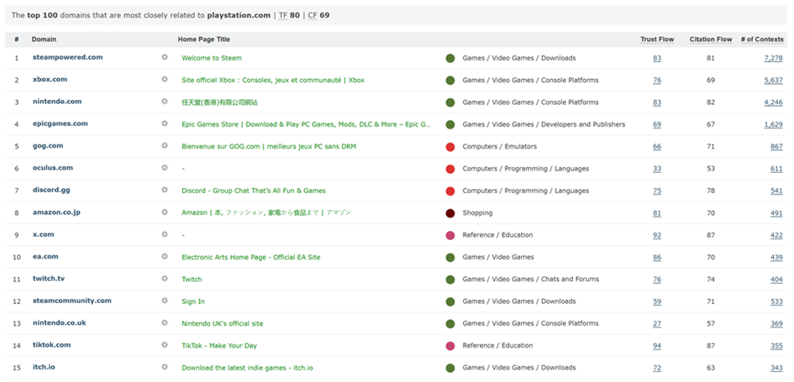Open the 343 contexts link for itch.io
This screenshot has width=794, height=382.
777,368
